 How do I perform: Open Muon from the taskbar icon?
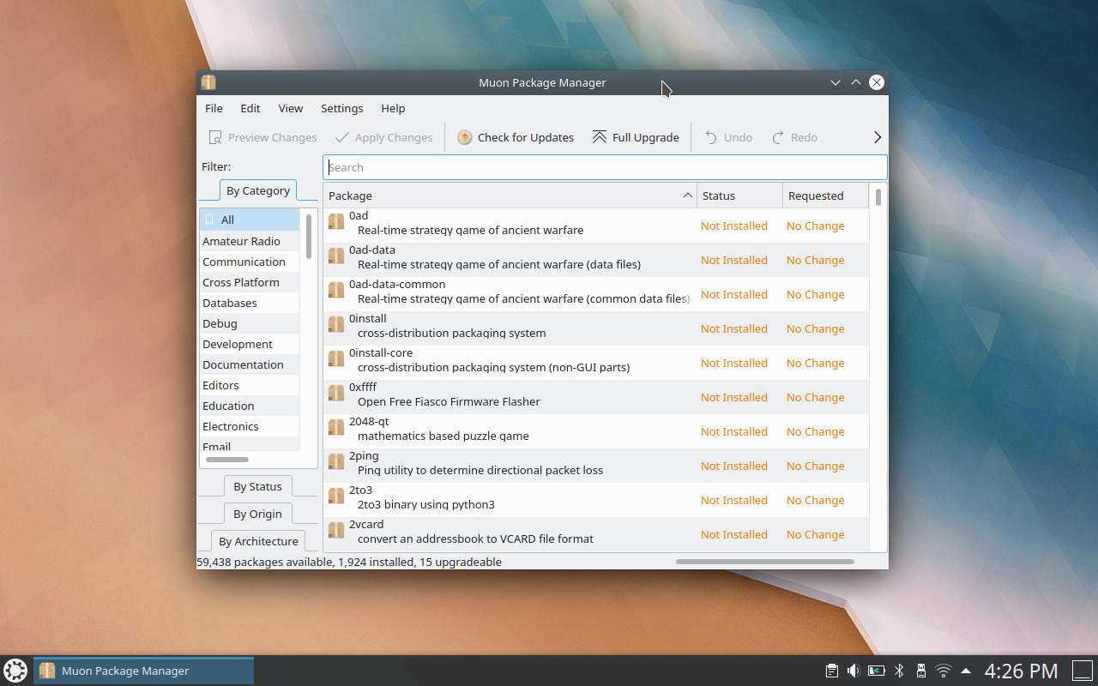tap(47, 670)
